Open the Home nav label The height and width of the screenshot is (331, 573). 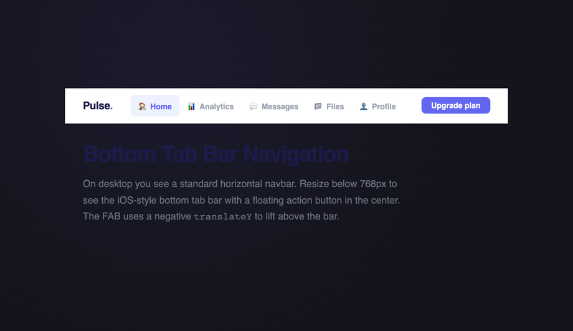(x=161, y=107)
